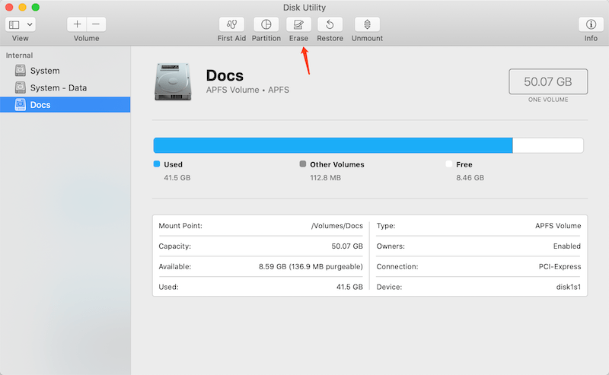Show volume Info panel

click(591, 24)
